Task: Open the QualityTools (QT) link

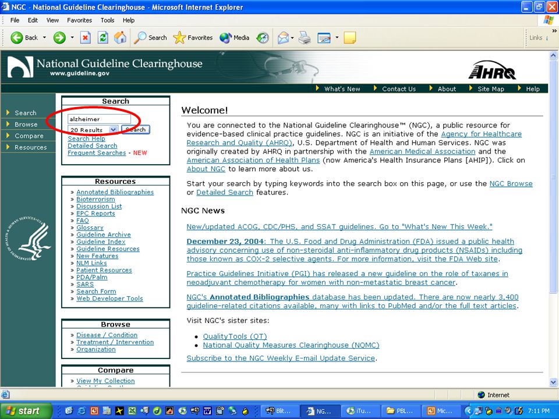Action: click(x=235, y=336)
